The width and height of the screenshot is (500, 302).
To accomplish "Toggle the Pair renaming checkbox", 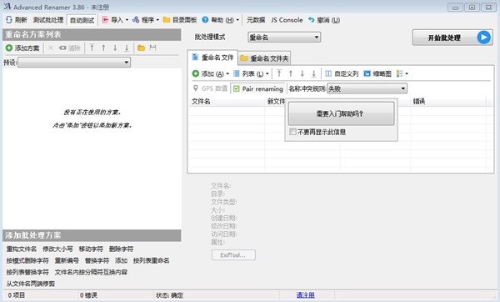I will pos(237,88).
